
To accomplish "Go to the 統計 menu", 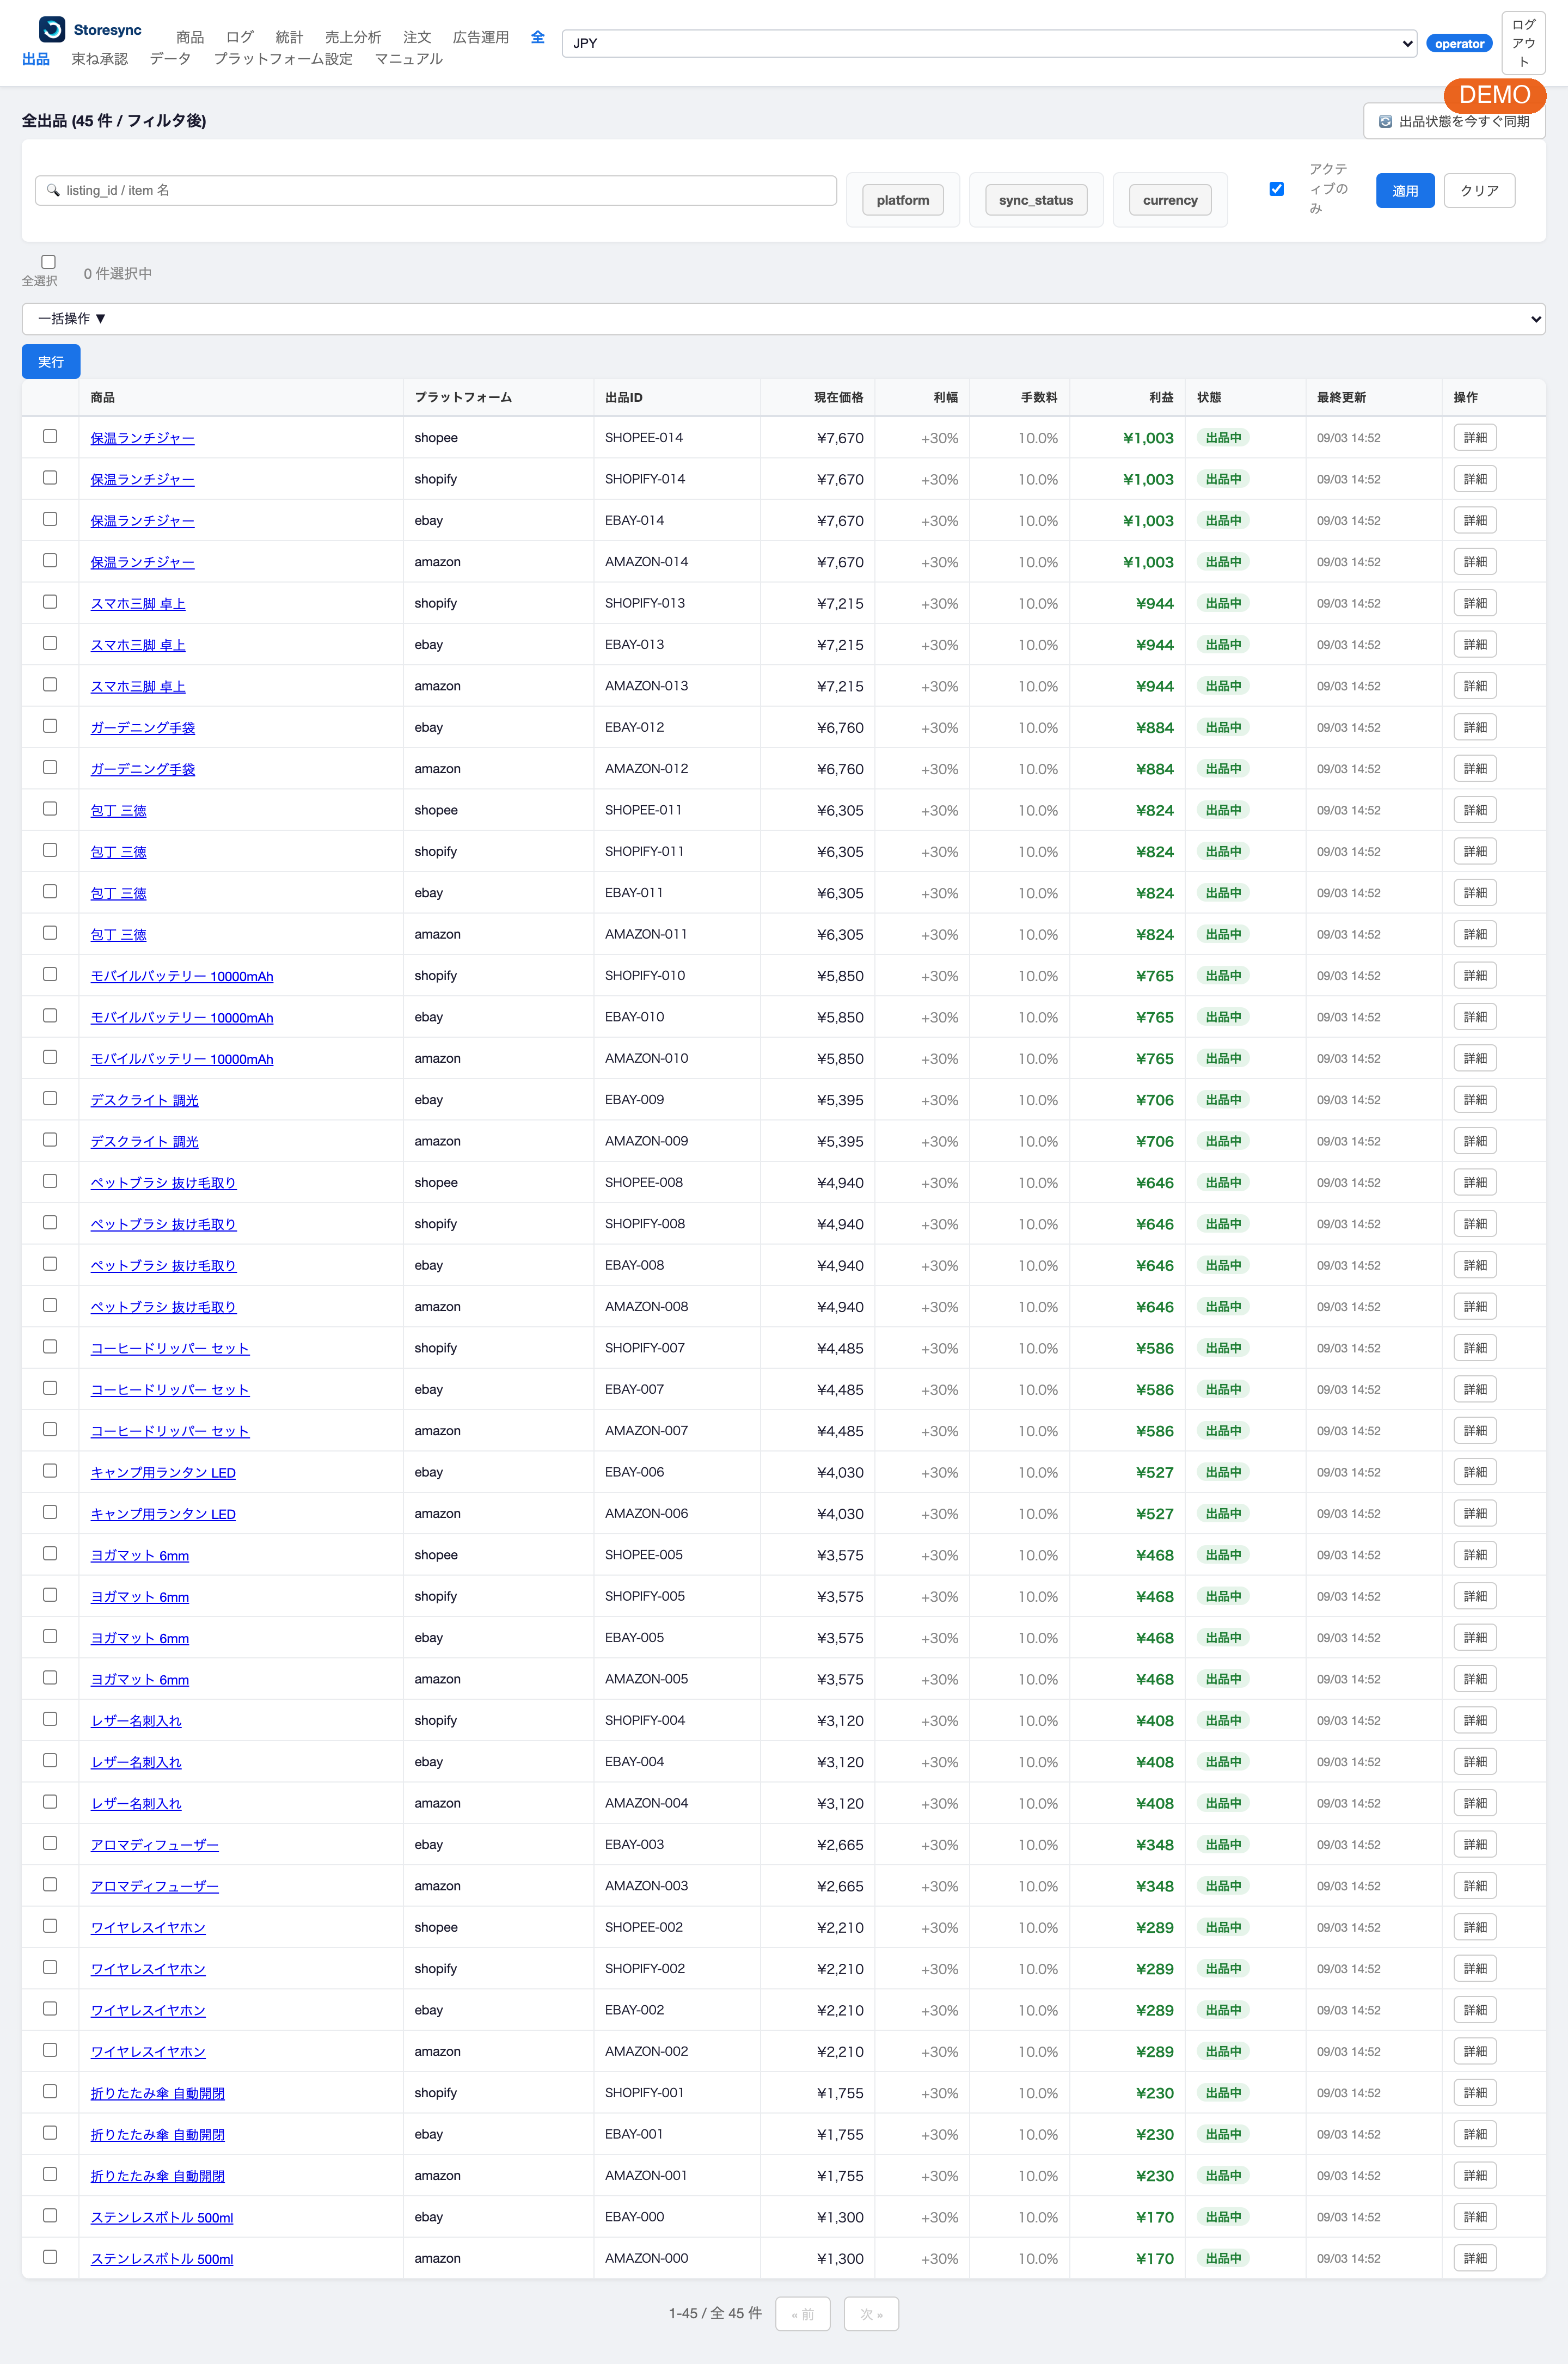I will coord(289,37).
